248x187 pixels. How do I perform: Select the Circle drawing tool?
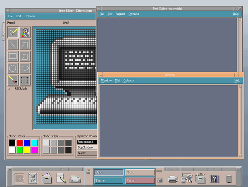pyautogui.click(x=13, y=68)
